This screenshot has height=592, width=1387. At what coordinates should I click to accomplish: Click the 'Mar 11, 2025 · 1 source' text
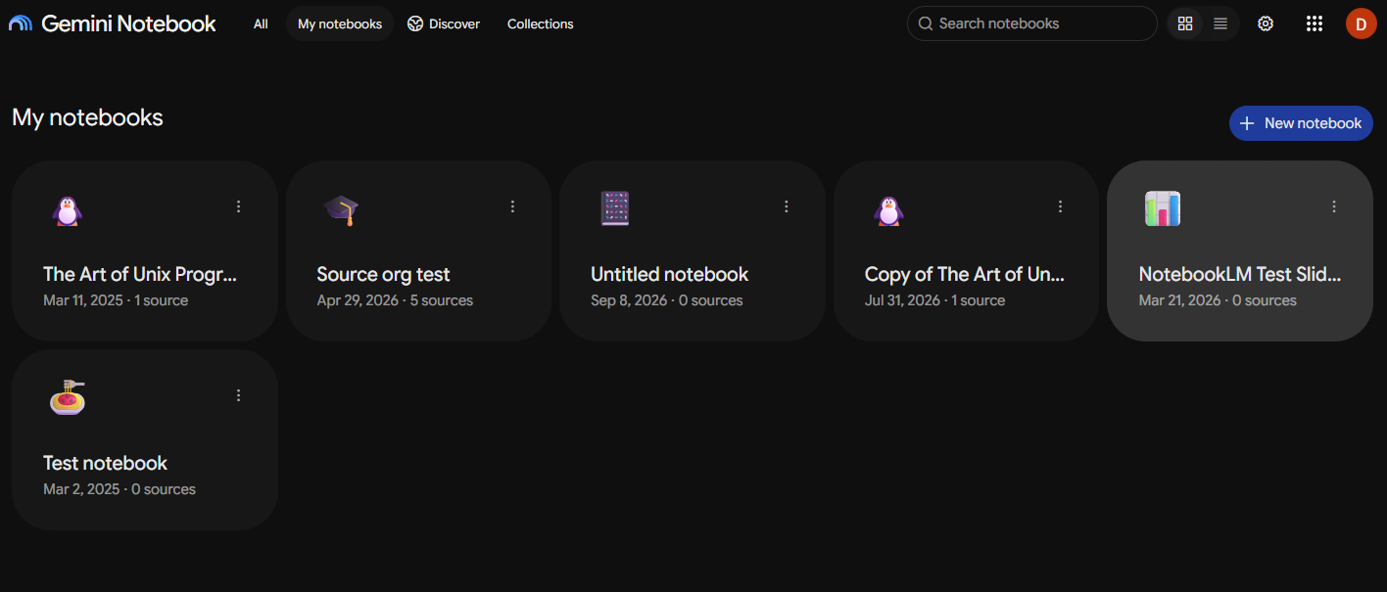(116, 300)
